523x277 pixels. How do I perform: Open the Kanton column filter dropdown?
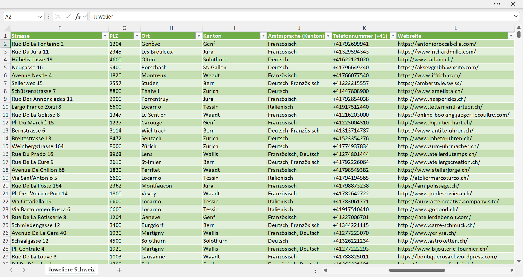[x=263, y=36]
